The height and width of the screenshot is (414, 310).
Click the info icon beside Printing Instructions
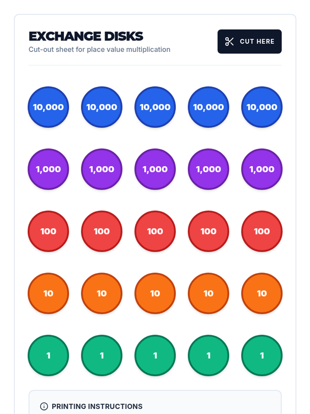44,406
